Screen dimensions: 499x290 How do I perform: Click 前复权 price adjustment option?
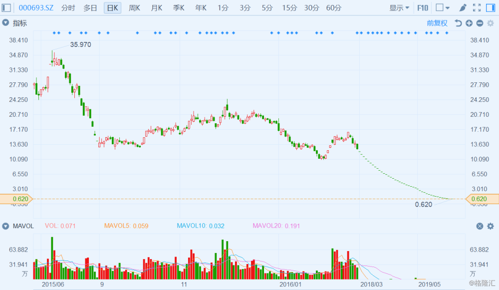point(437,23)
